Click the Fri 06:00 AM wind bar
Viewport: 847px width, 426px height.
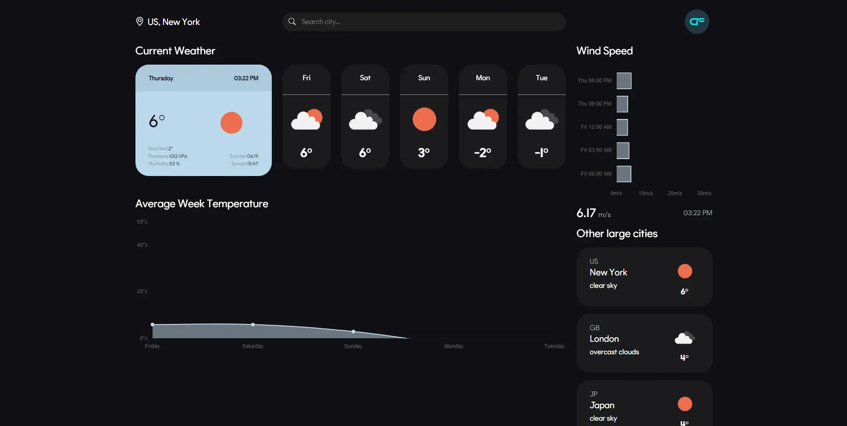tap(624, 174)
